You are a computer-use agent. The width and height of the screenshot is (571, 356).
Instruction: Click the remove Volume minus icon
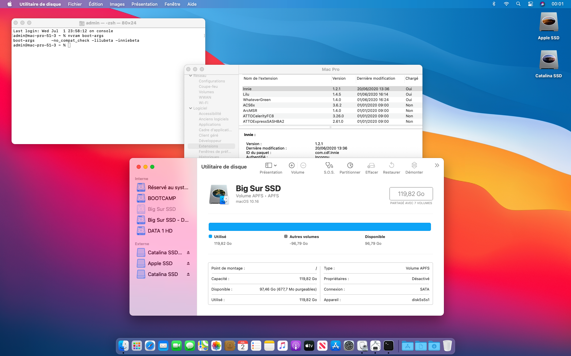[x=304, y=165]
